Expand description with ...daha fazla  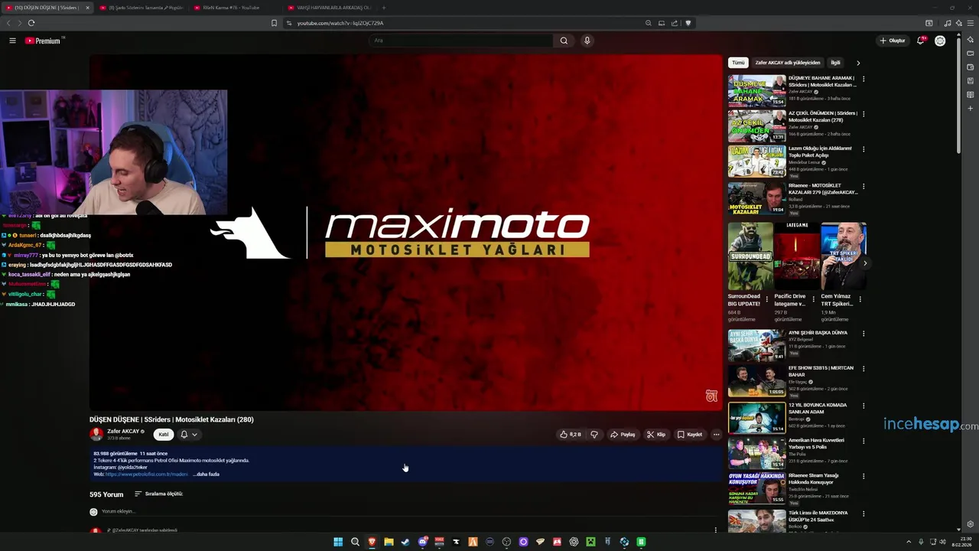tap(207, 474)
